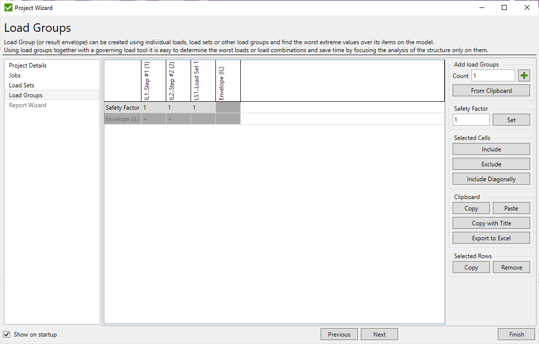Click Envelope row plus cell under IL2..Step #2
The width and height of the screenshot is (539, 344).
click(x=178, y=119)
